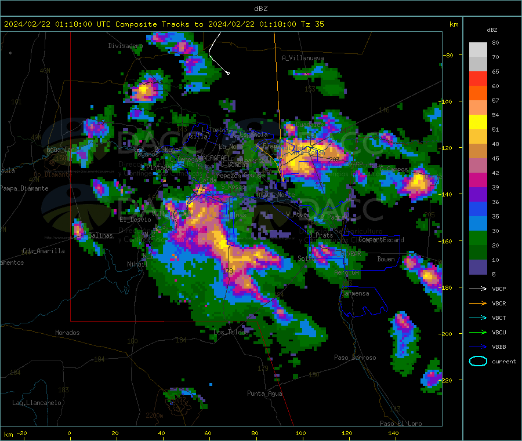Click the 'Paso_Barroso' map label

(x=355, y=358)
